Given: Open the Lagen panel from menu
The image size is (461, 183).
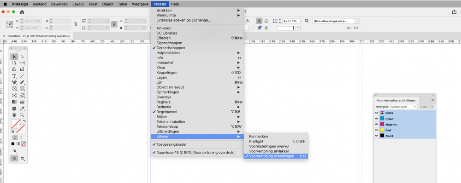Looking at the screenshot, I should coord(197,77).
